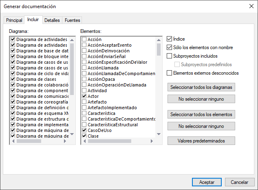The height and width of the screenshot is (190, 258).
Task: Check the Artefacto element checkbox
Action: click(x=84, y=102)
